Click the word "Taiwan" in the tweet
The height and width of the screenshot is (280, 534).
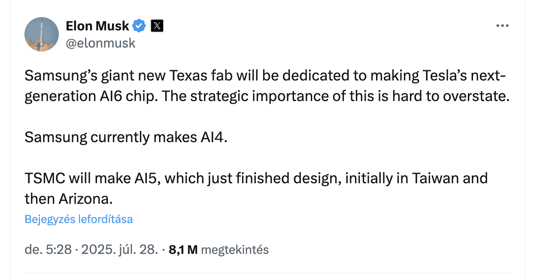[434, 178]
